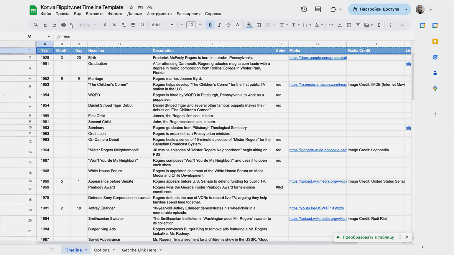Click the print icon
Image resolution: width=454 pixels, height=255 pixels.
coord(63,25)
